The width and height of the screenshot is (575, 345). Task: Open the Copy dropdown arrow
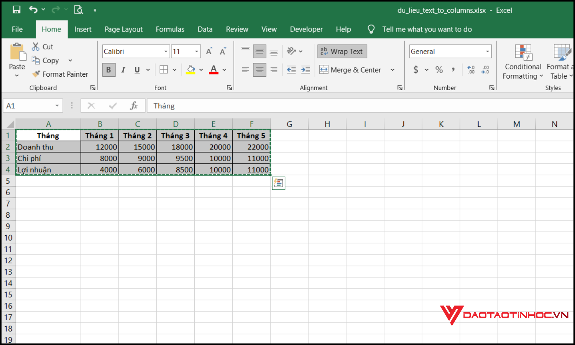[x=70, y=60]
